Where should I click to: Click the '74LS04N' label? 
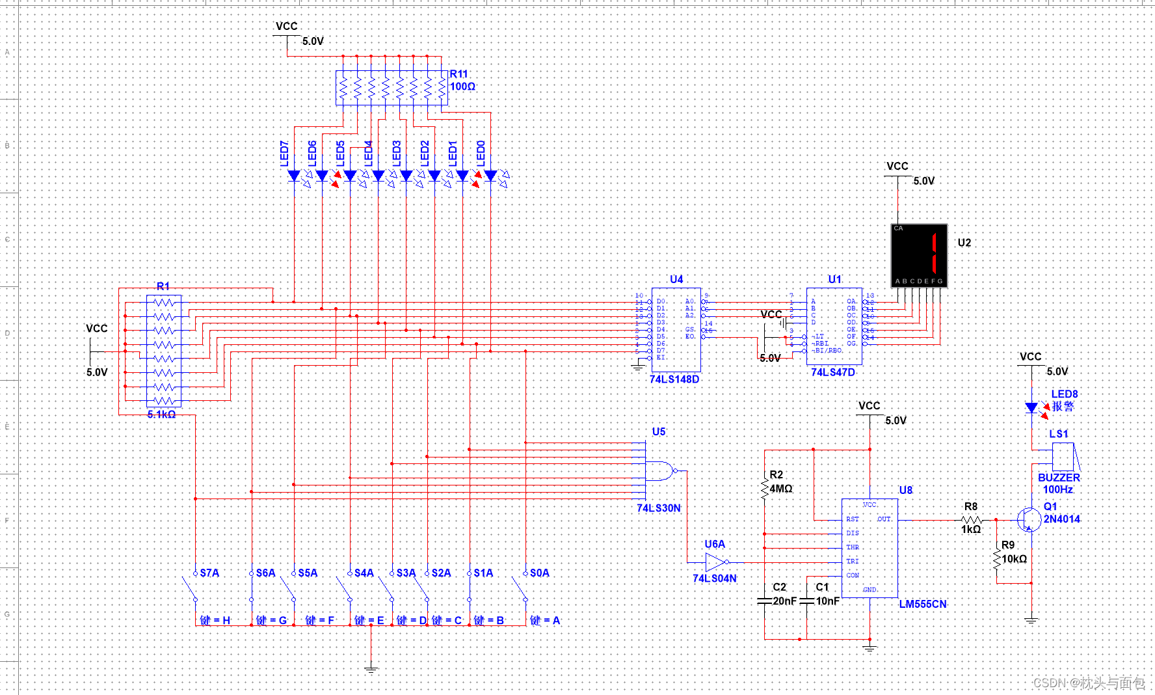tap(715, 579)
